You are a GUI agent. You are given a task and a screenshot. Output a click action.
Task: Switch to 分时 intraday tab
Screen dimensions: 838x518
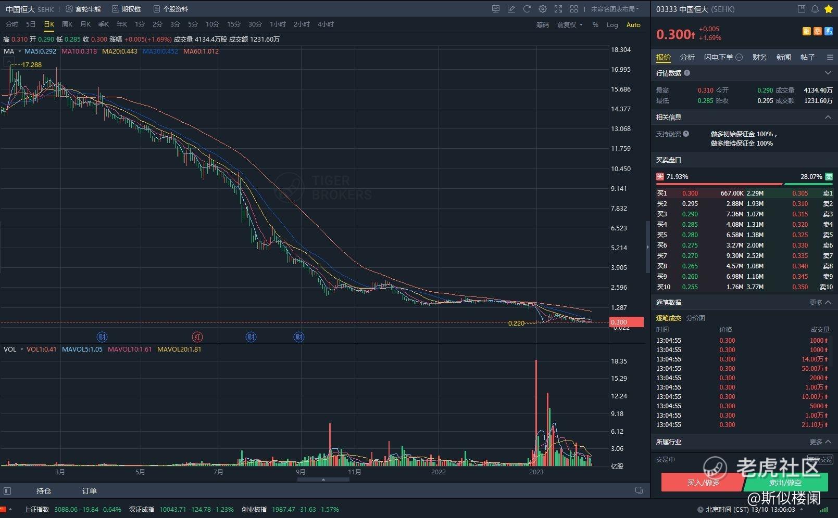(11, 24)
